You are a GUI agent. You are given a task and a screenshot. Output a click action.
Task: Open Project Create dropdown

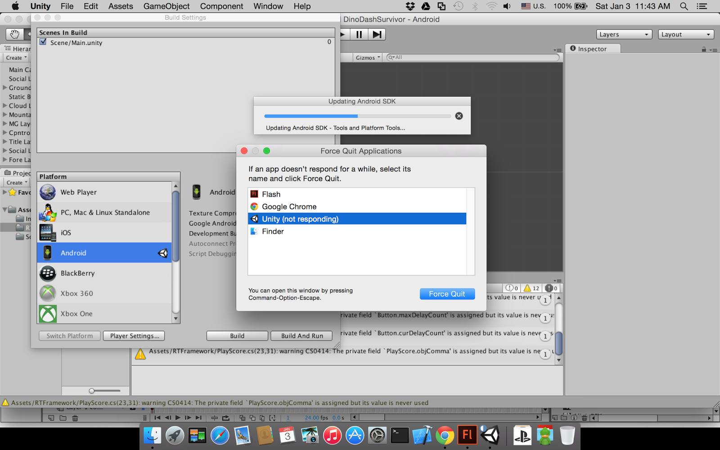click(x=17, y=182)
